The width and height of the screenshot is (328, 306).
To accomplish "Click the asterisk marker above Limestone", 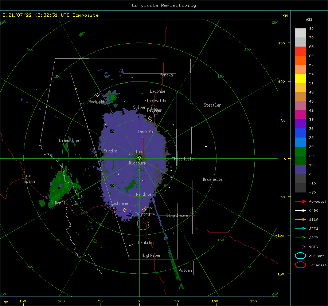I will (69, 137).
